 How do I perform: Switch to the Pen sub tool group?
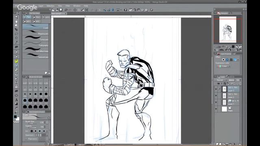click(27, 17)
